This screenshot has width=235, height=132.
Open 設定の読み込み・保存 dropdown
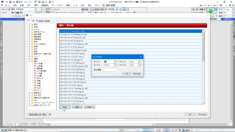[x=39, y=114]
